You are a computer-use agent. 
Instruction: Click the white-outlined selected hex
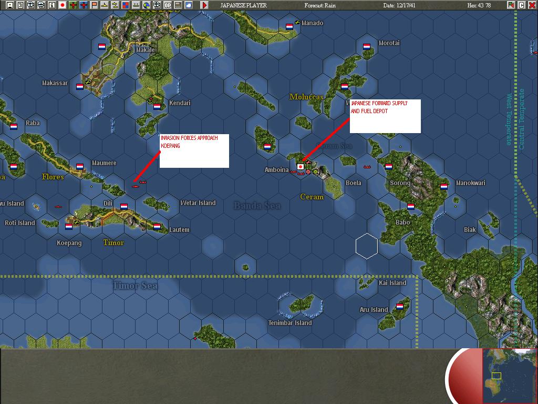[x=367, y=246]
